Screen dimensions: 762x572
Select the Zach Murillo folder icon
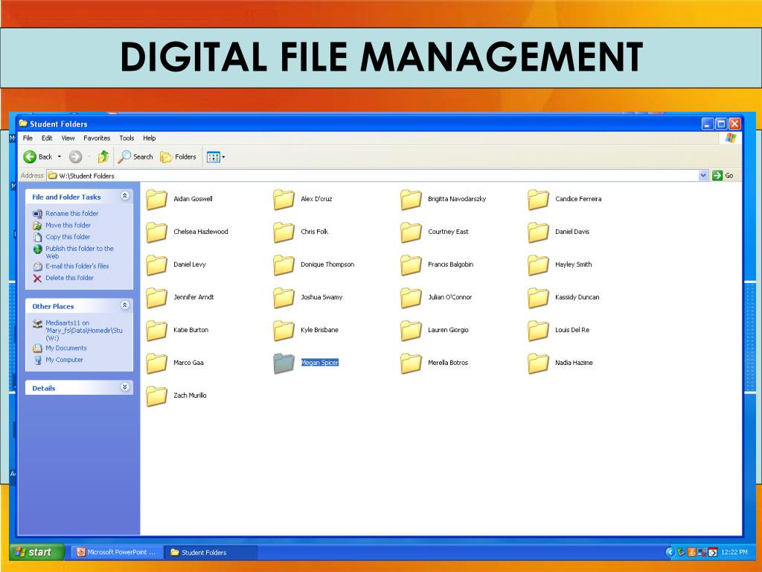(156, 396)
